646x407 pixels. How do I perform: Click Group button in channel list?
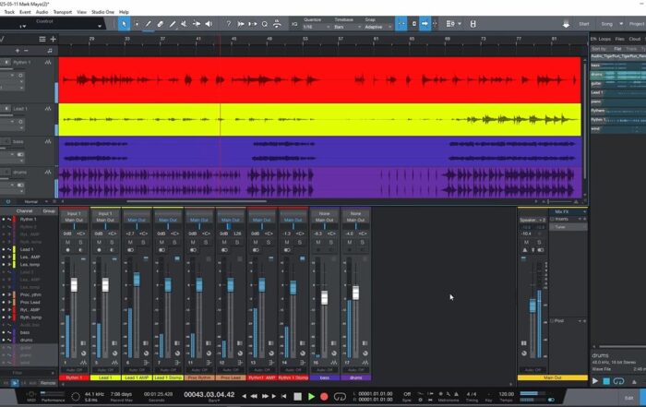coord(49,211)
